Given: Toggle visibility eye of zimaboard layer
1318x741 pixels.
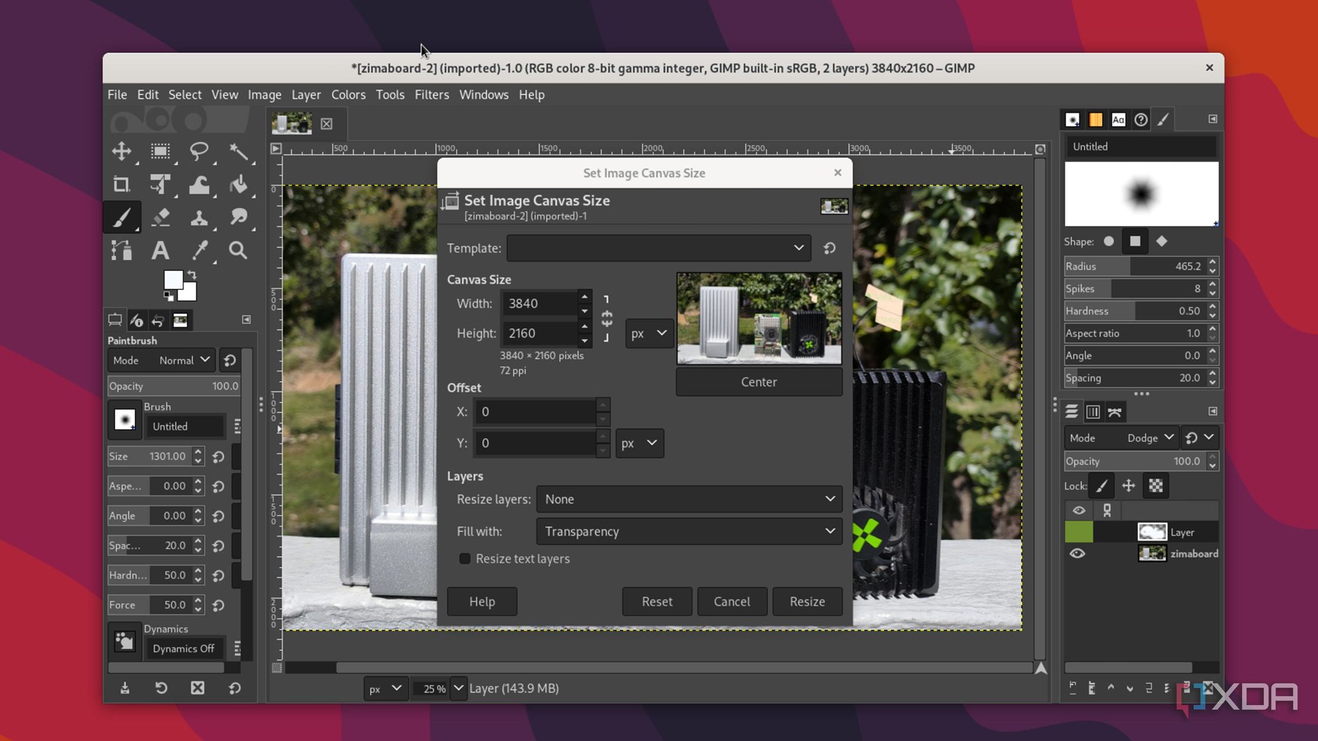Looking at the screenshot, I should click(1077, 553).
